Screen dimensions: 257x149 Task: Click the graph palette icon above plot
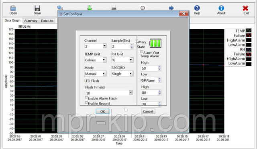pos(20,26)
